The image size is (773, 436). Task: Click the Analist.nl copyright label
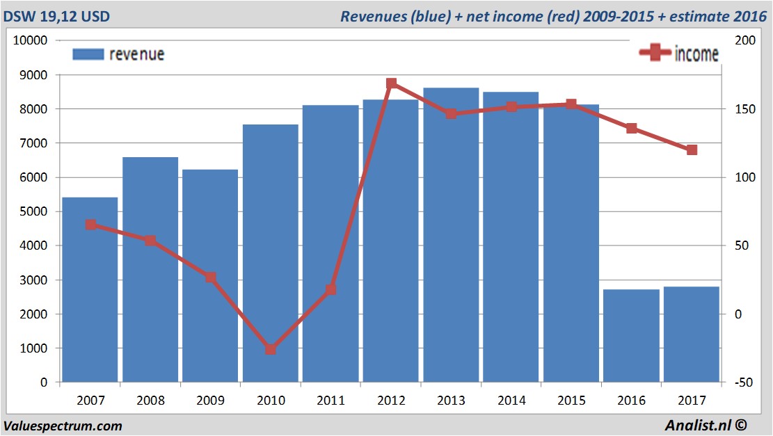pos(706,425)
